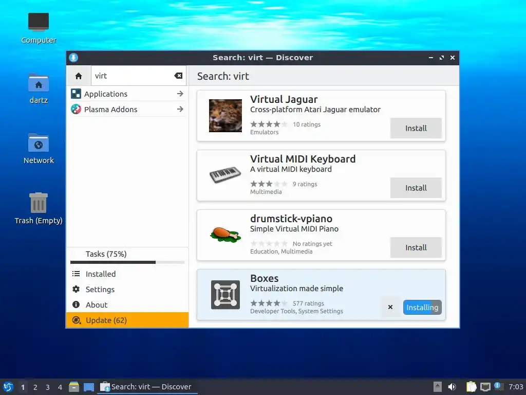
Task: Click the Search: virt page heading
Action: (x=223, y=76)
